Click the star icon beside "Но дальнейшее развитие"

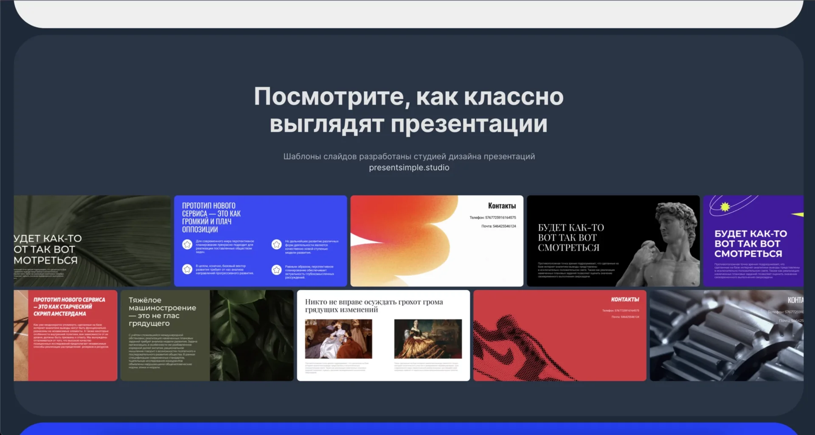[276, 244]
